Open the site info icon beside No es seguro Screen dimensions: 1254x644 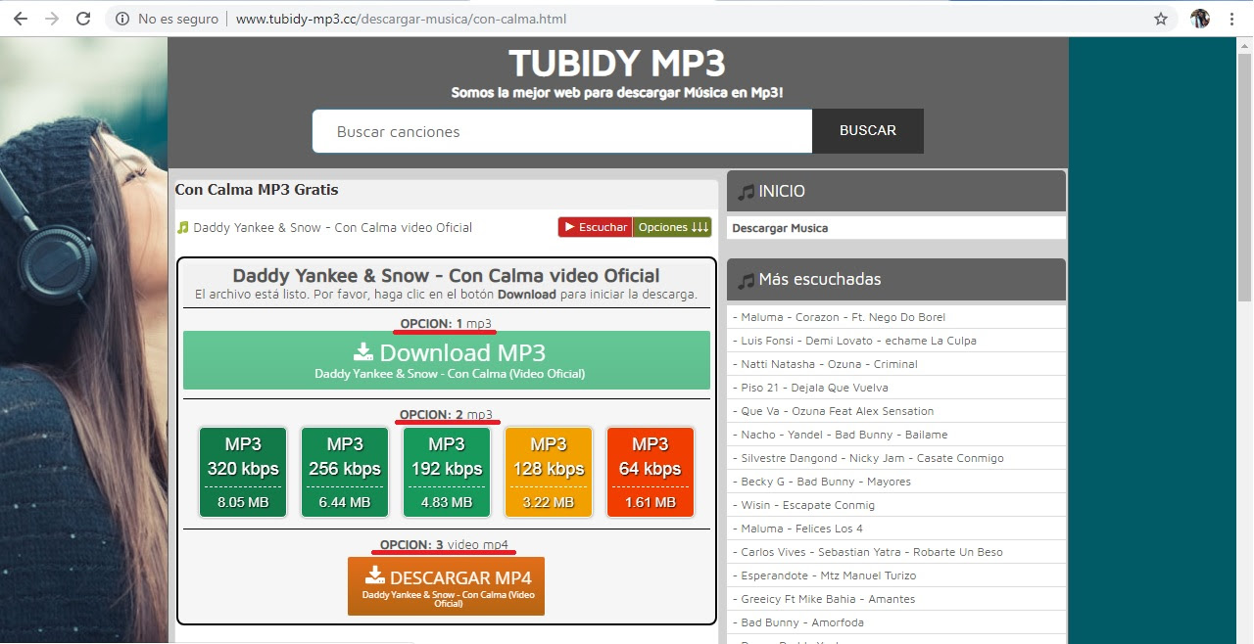pyautogui.click(x=122, y=19)
